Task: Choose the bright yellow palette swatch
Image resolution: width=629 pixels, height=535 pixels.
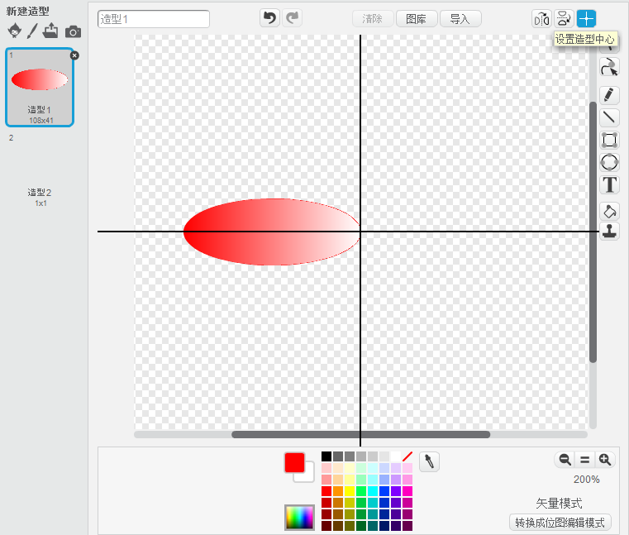Action: coord(350,491)
